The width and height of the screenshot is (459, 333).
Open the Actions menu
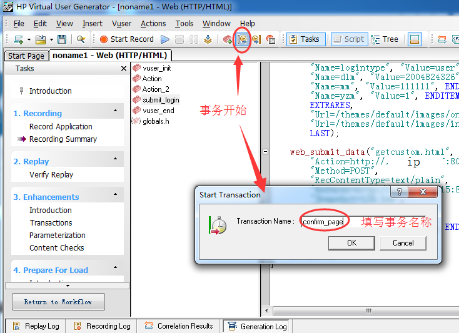[x=153, y=23]
